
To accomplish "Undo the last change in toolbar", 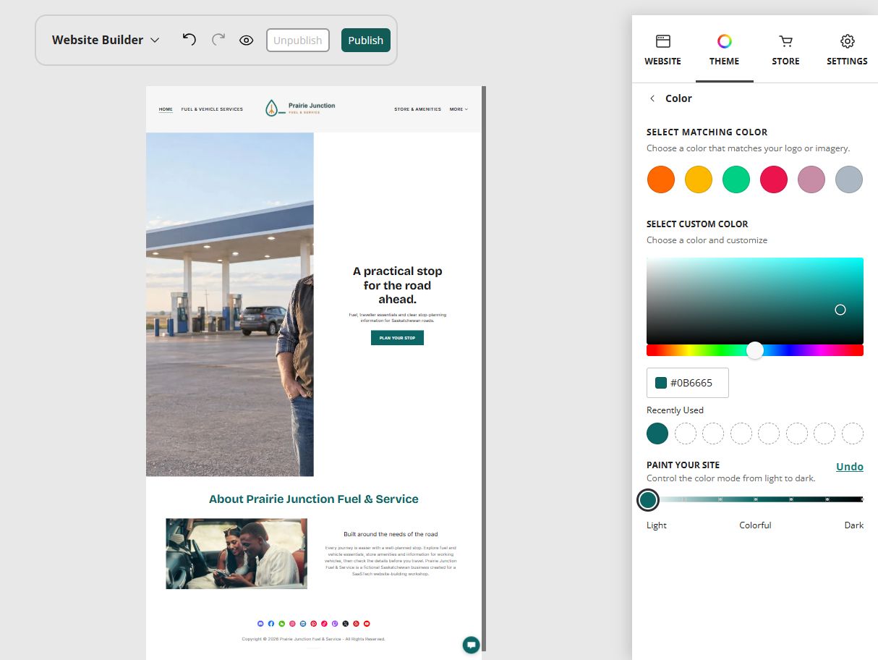I will pos(189,40).
